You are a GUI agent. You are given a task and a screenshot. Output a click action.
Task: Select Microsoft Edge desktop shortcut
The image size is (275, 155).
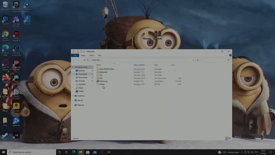(5, 50)
